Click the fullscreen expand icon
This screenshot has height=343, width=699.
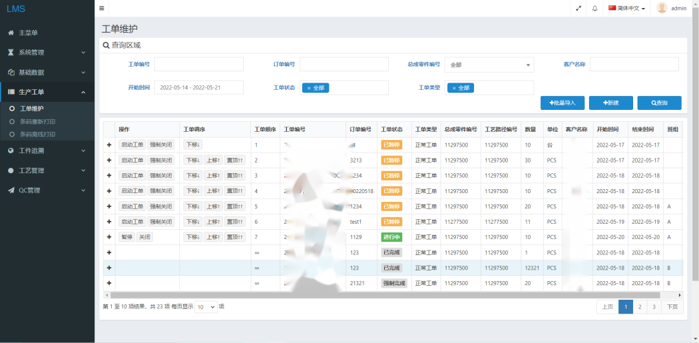pyautogui.click(x=578, y=9)
